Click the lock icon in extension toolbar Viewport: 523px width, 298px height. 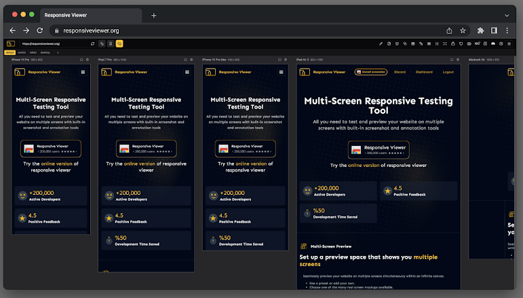coord(453,43)
